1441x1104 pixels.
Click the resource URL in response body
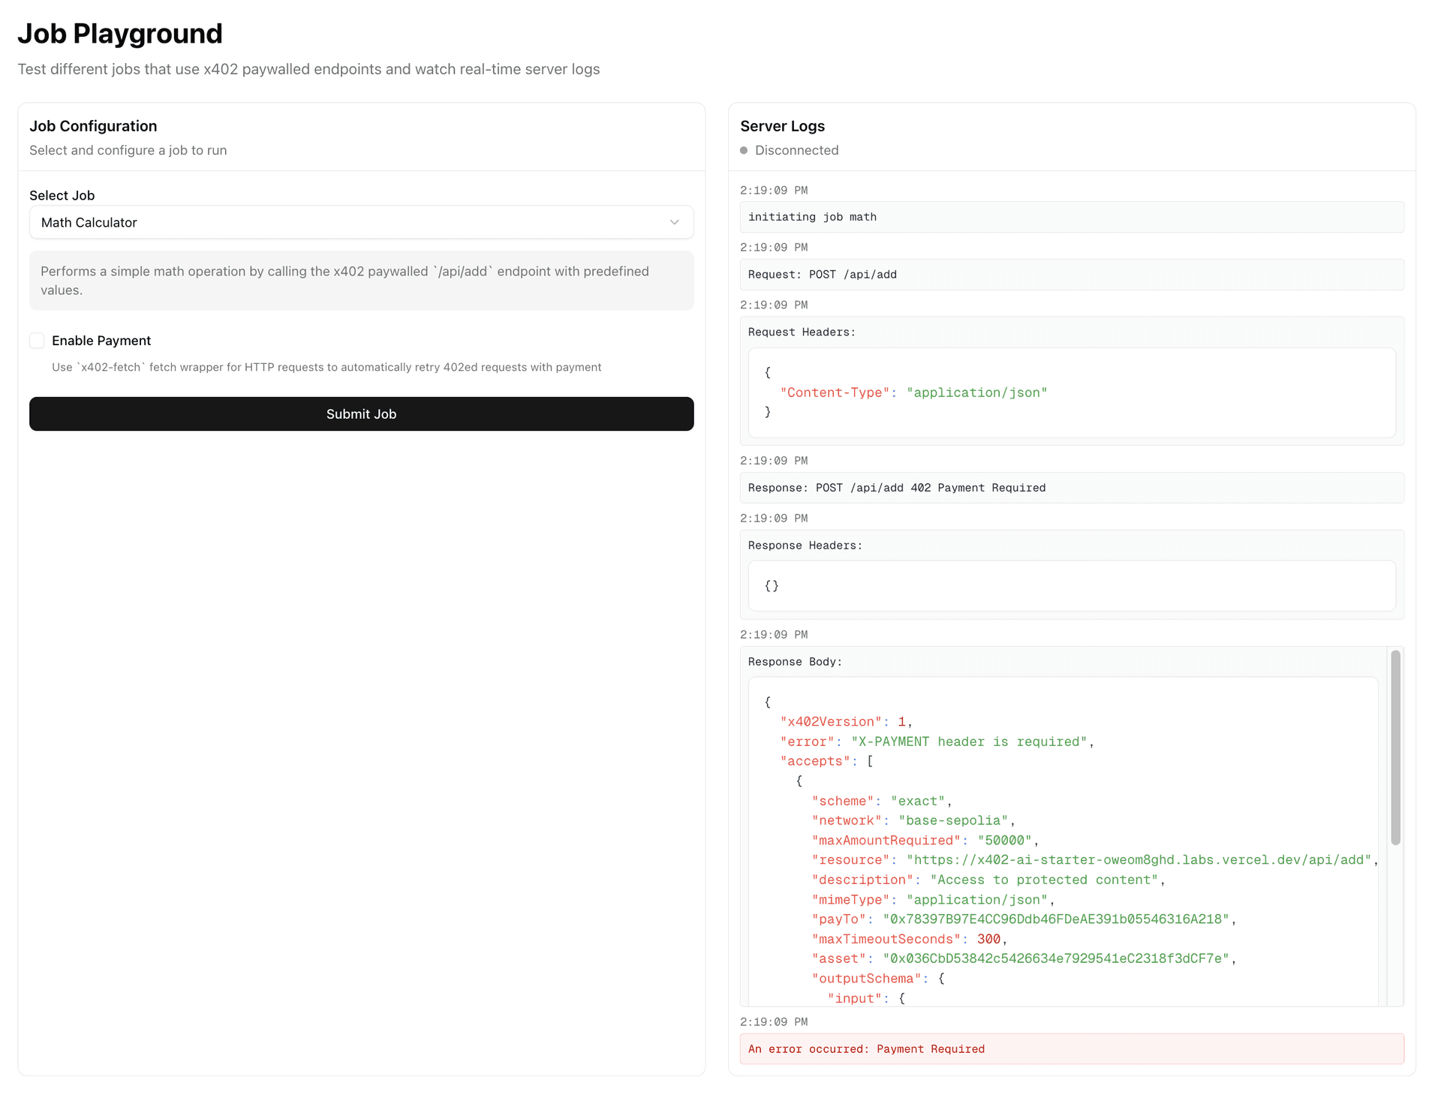[x=1138, y=860]
